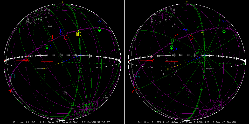Click gray Saturn glyph in right sphere
The height and width of the screenshot is (124, 249).
coord(190,92)
